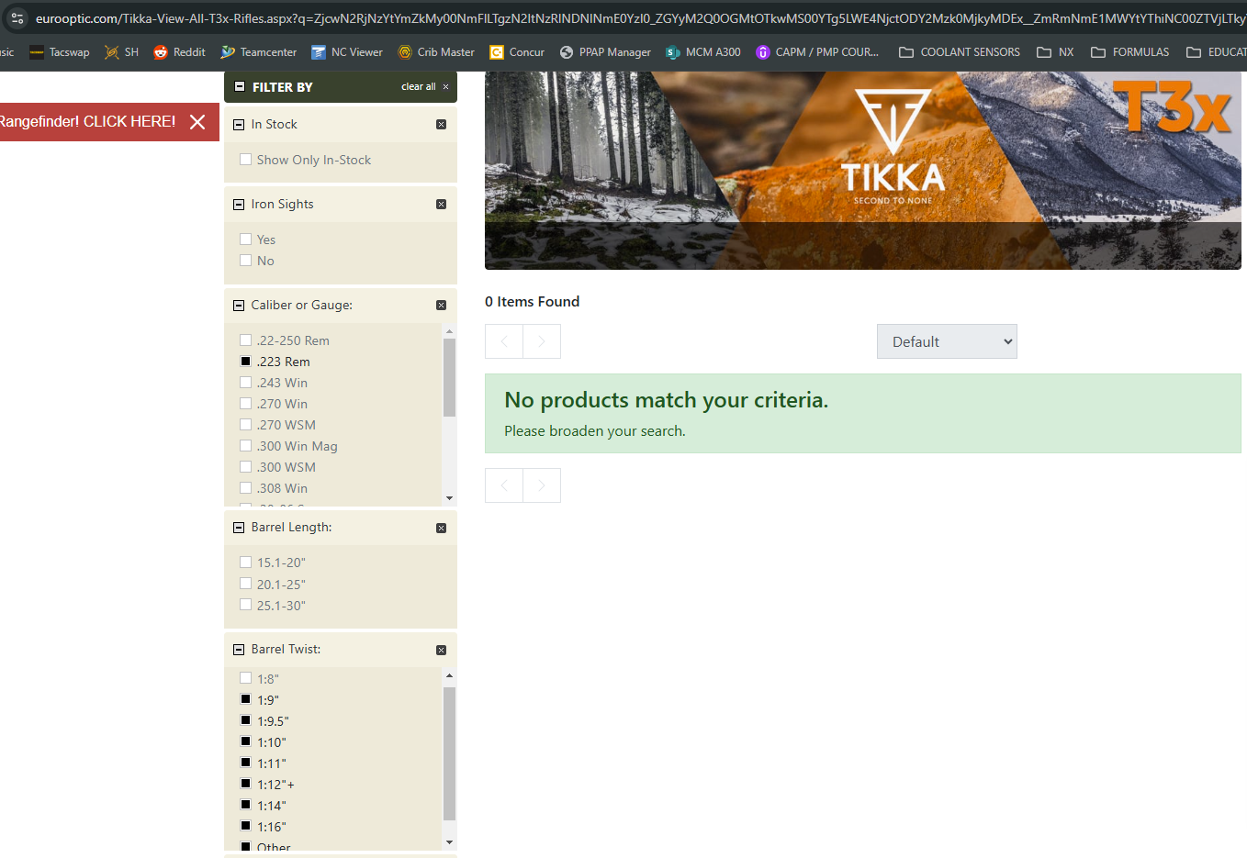
Task: Remove the Barrel Twist filter section
Action: coord(441,650)
